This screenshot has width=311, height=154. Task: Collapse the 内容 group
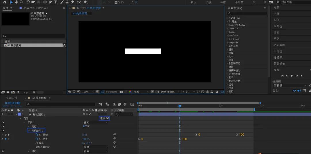pos(21,118)
